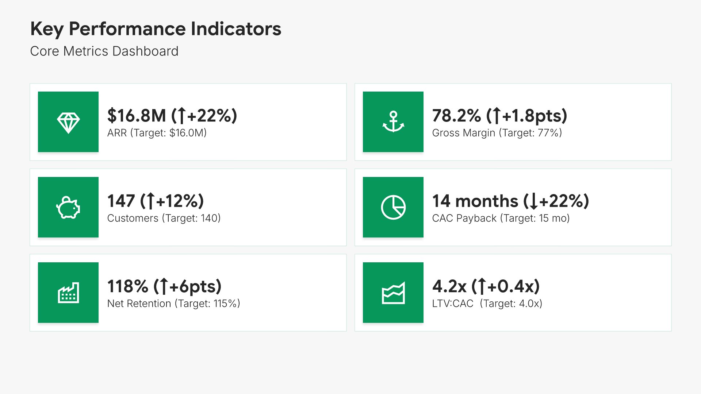701x394 pixels.
Task: Click LTV:CAC (Target: 4.0x) label
Action: pos(487,304)
